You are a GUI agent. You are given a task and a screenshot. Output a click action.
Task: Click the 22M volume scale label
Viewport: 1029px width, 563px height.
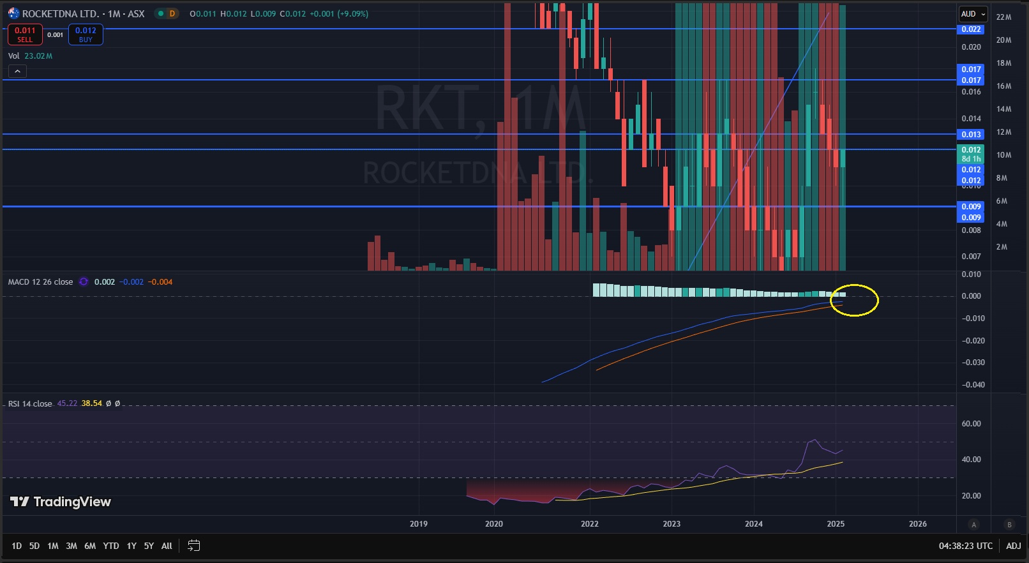1003,17
